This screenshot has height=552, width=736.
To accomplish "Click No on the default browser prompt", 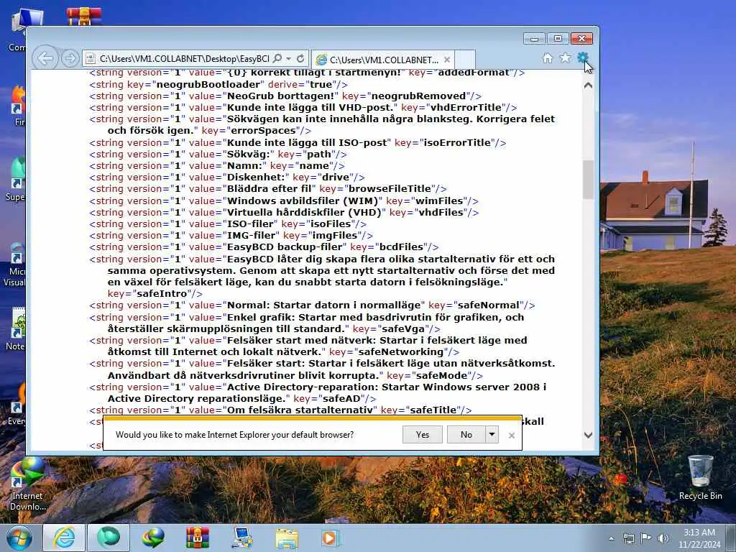I will point(466,435).
